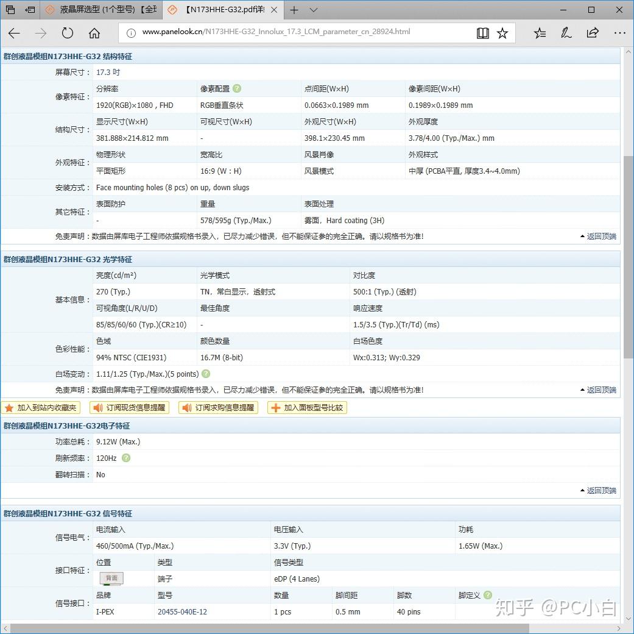Click the green question mark beside 像素配置
This screenshot has height=634, width=634.
pos(237,88)
